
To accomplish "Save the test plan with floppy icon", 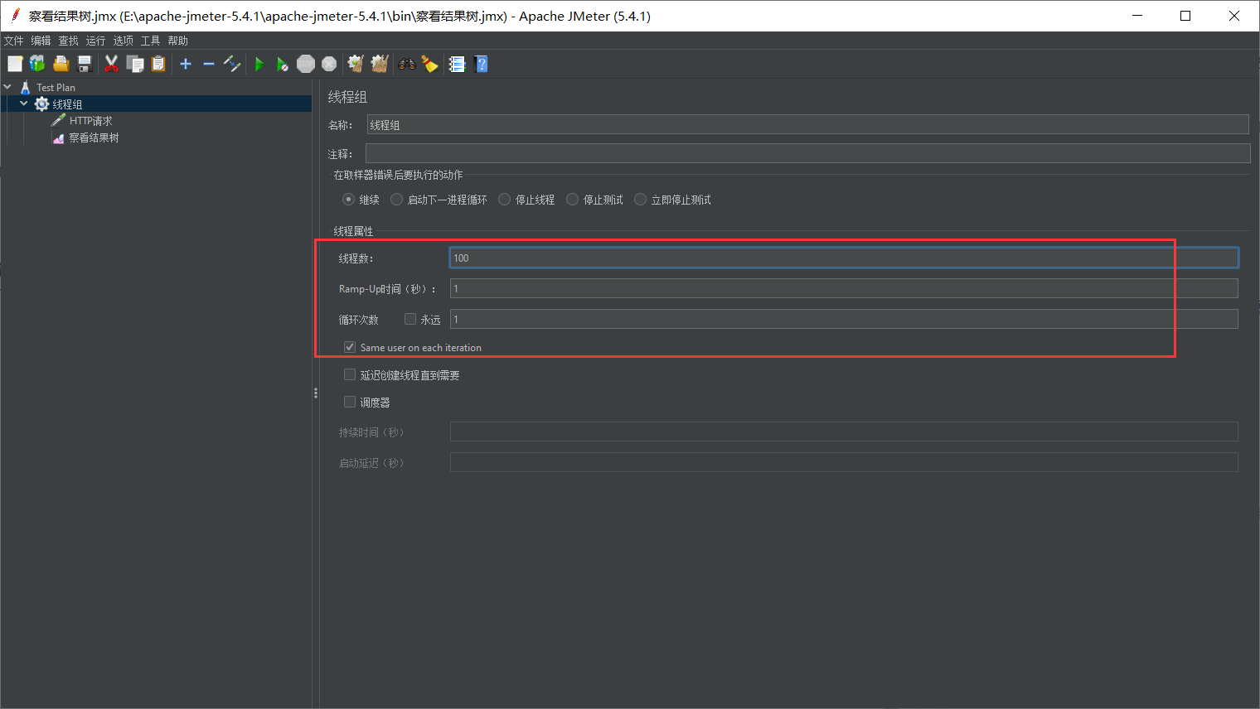I will pos(84,64).
